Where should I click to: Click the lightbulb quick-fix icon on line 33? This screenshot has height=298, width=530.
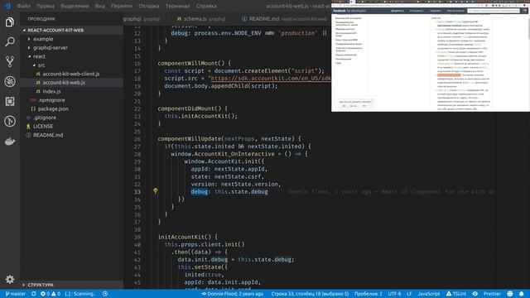pyautogui.click(x=155, y=191)
